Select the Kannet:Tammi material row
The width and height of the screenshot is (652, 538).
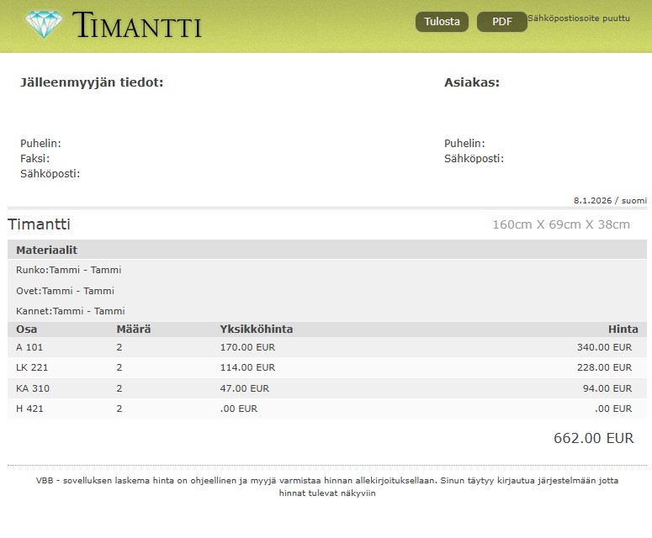(x=71, y=311)
